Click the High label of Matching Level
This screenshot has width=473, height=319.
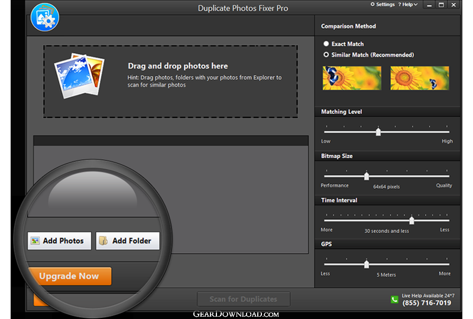447,141
